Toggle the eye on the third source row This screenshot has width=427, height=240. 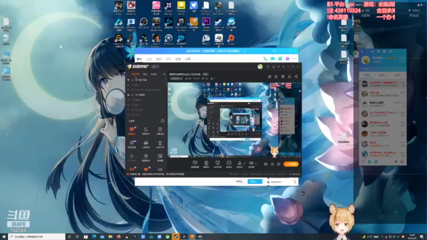128,90
